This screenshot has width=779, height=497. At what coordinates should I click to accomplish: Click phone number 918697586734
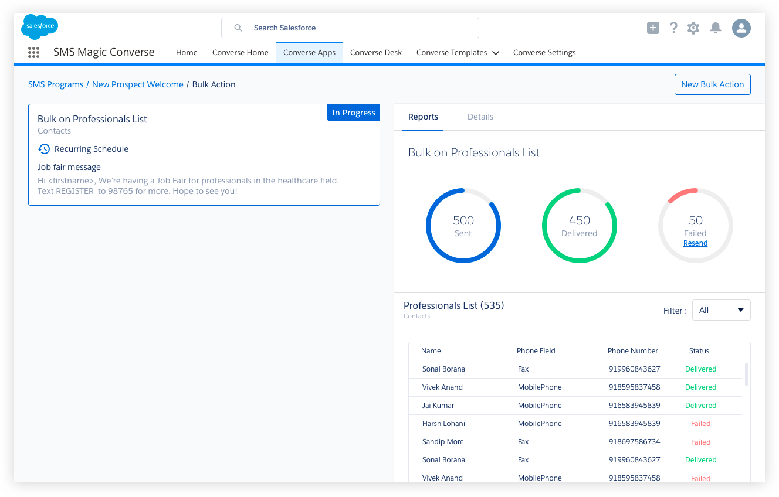click(x=635, y=442)
